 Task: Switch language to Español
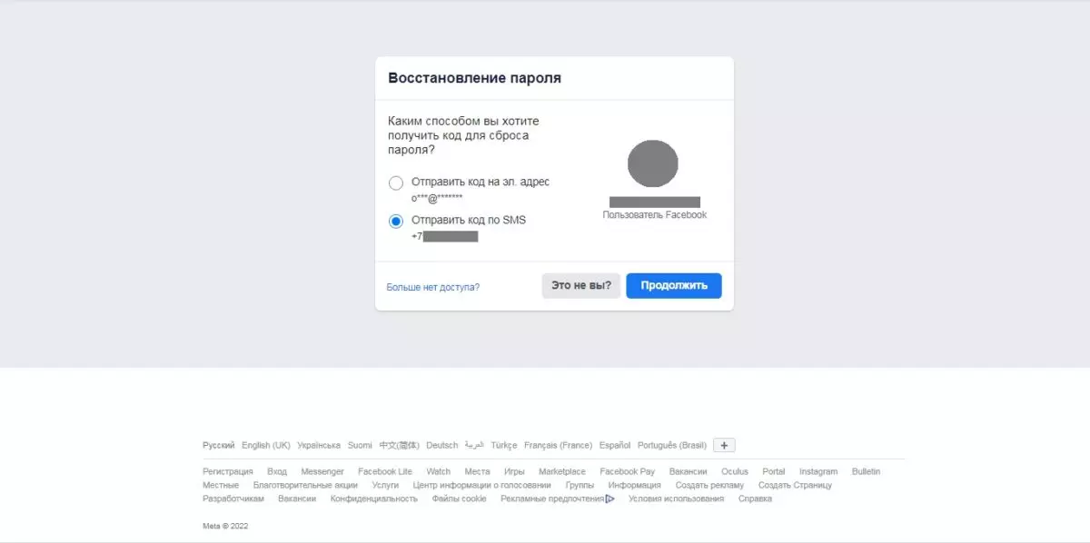coord(615,445)
